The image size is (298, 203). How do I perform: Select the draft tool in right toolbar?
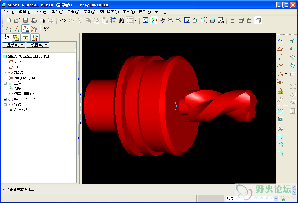click(x=280, y=137)
